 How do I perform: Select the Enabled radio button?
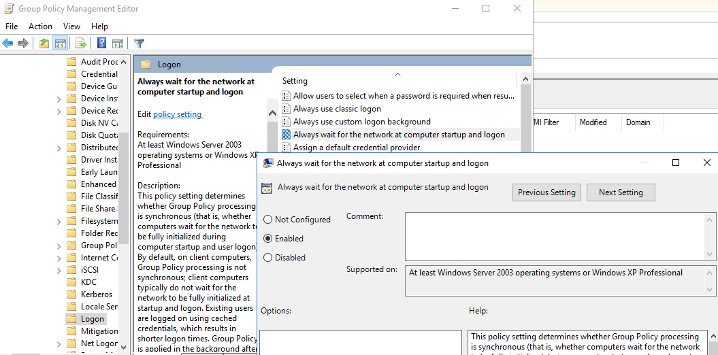click(x=268, y=238)
